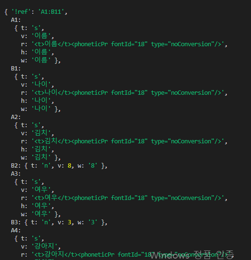Click the '나이' value on the B1 w: line
The image size is (251, 260).
(41, 109)
